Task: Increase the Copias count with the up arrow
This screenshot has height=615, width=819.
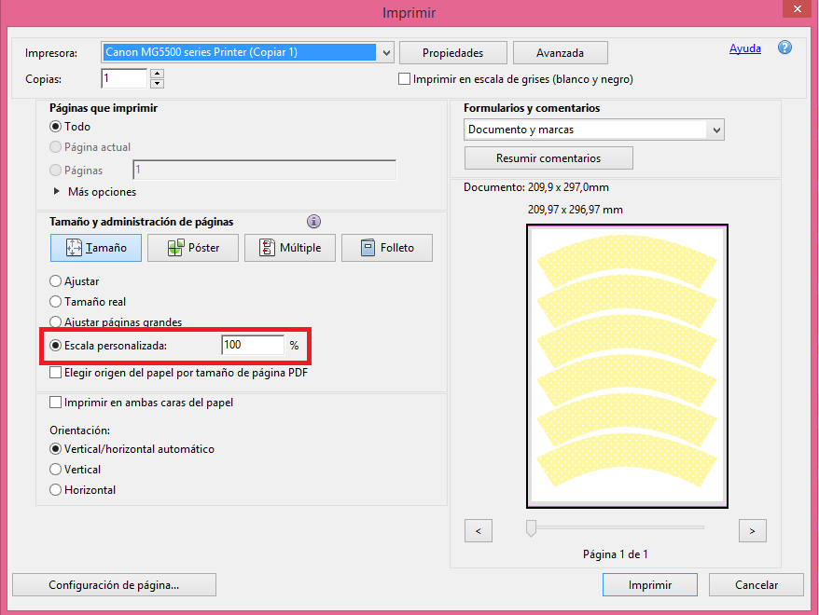Action: pos(158,74)
